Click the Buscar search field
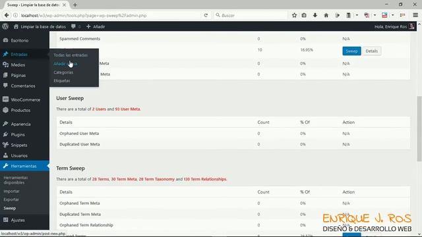The height and width of the screenshot is (237, 422). [x=251, y=15]
